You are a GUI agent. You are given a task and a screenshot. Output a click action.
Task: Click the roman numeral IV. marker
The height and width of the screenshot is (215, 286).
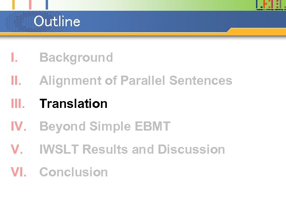click(x=19, y=127)
